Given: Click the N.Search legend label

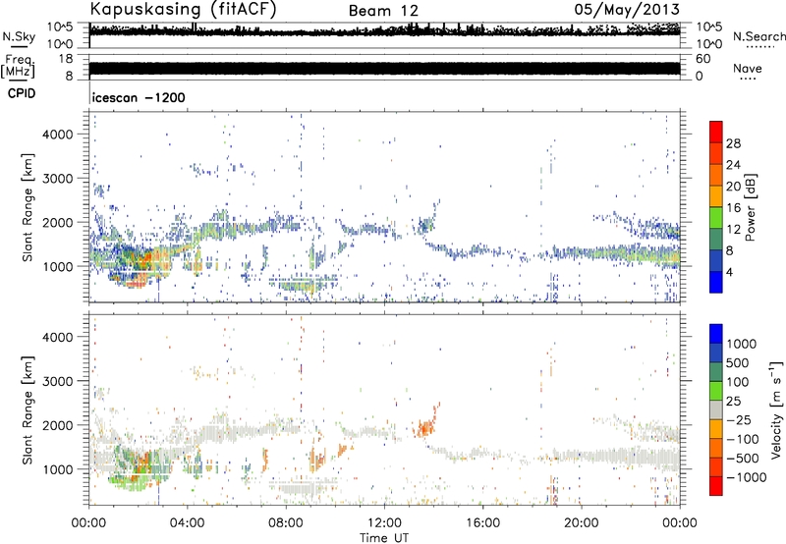Looking at the screenshot, I should pyautogui.click(x=758, y=36).
